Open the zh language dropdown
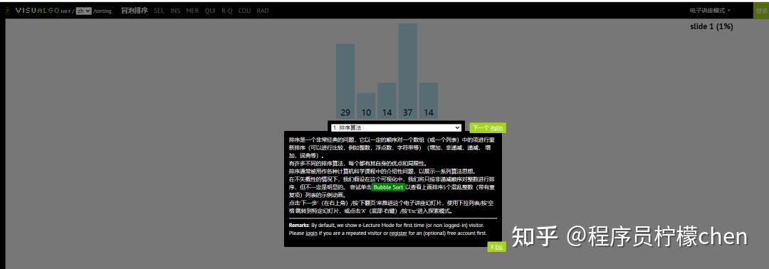The width and height of the screenshot is (769, 269). pyautogui.click(x=83, y=11)
